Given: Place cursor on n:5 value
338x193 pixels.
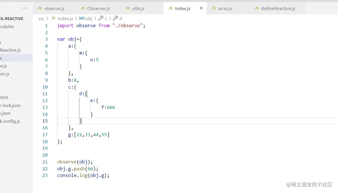Looking at the screenshot, I should click(x=94, y=60).
